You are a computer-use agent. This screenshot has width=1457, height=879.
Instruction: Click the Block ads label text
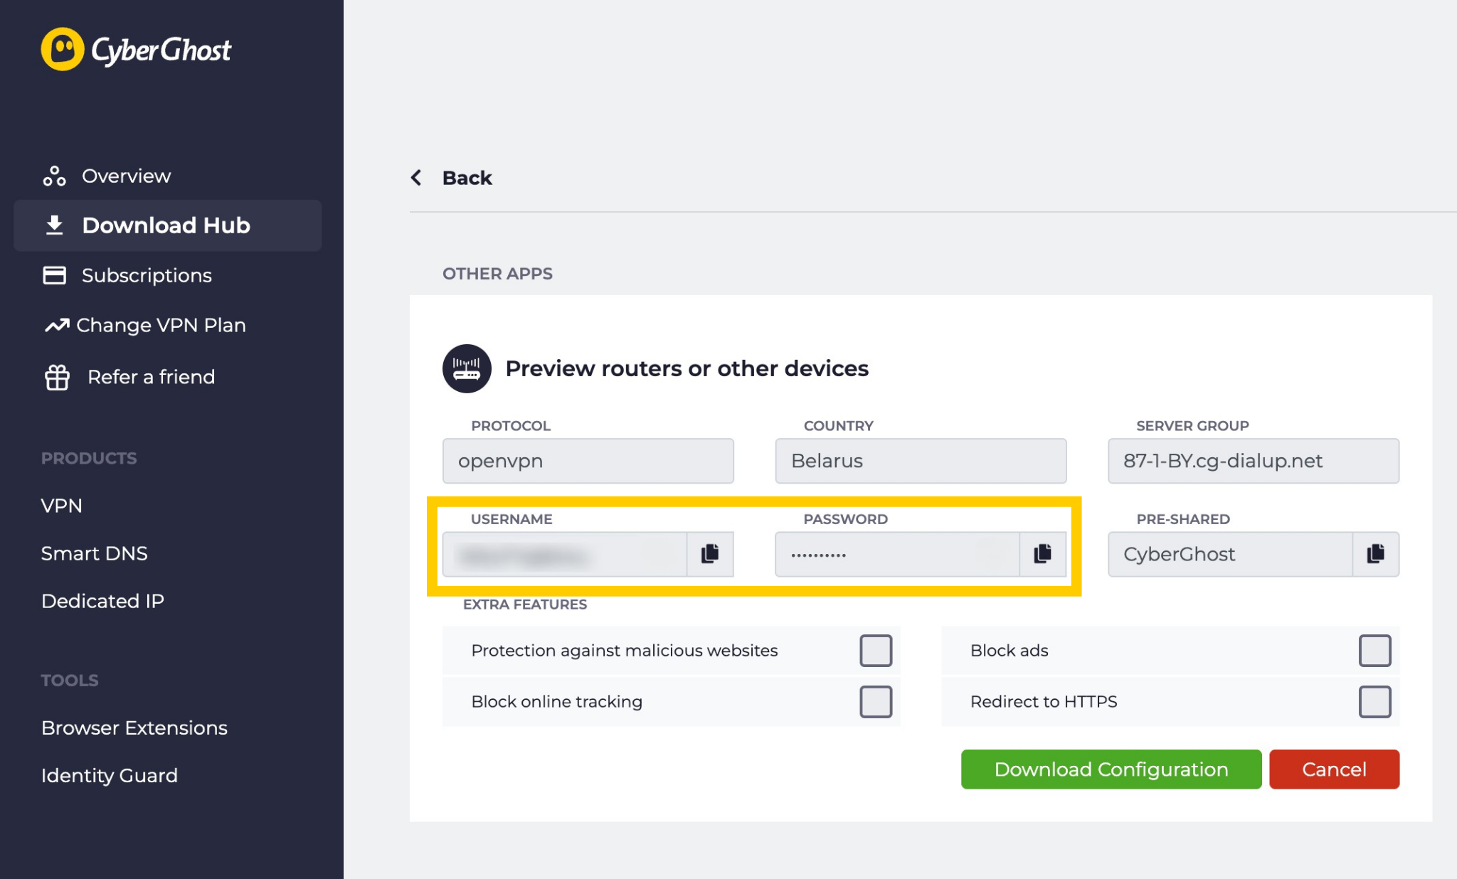(x=1010, y=651)
